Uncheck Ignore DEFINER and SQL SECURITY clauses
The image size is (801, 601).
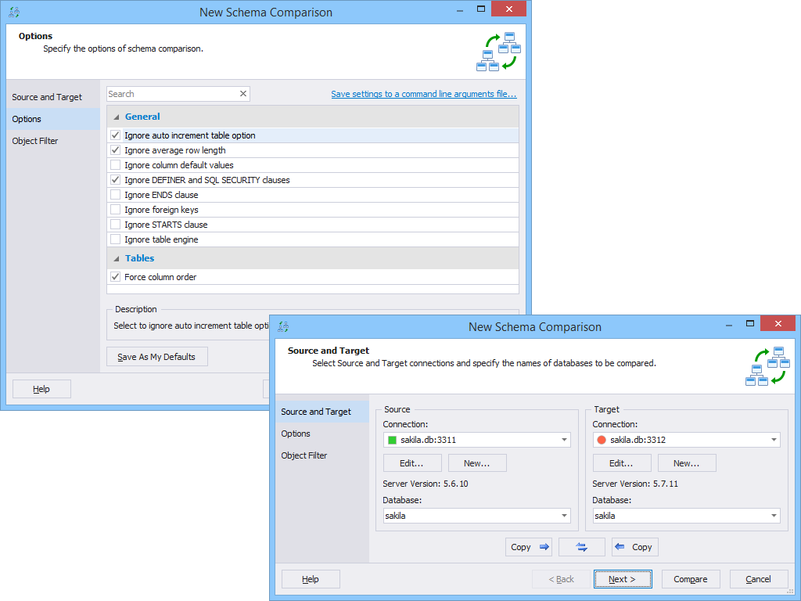coord(116,179)
